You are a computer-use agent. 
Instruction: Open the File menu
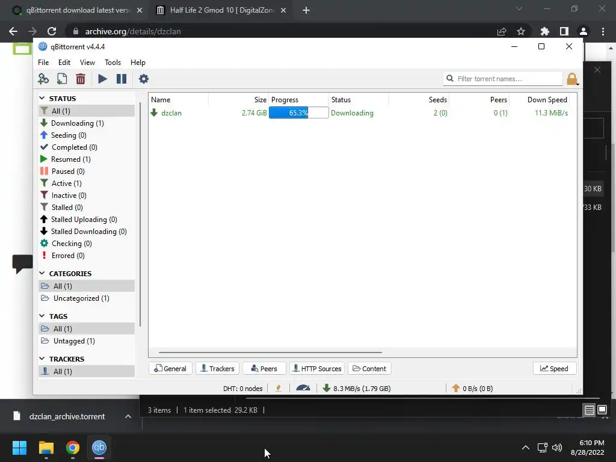43,63
